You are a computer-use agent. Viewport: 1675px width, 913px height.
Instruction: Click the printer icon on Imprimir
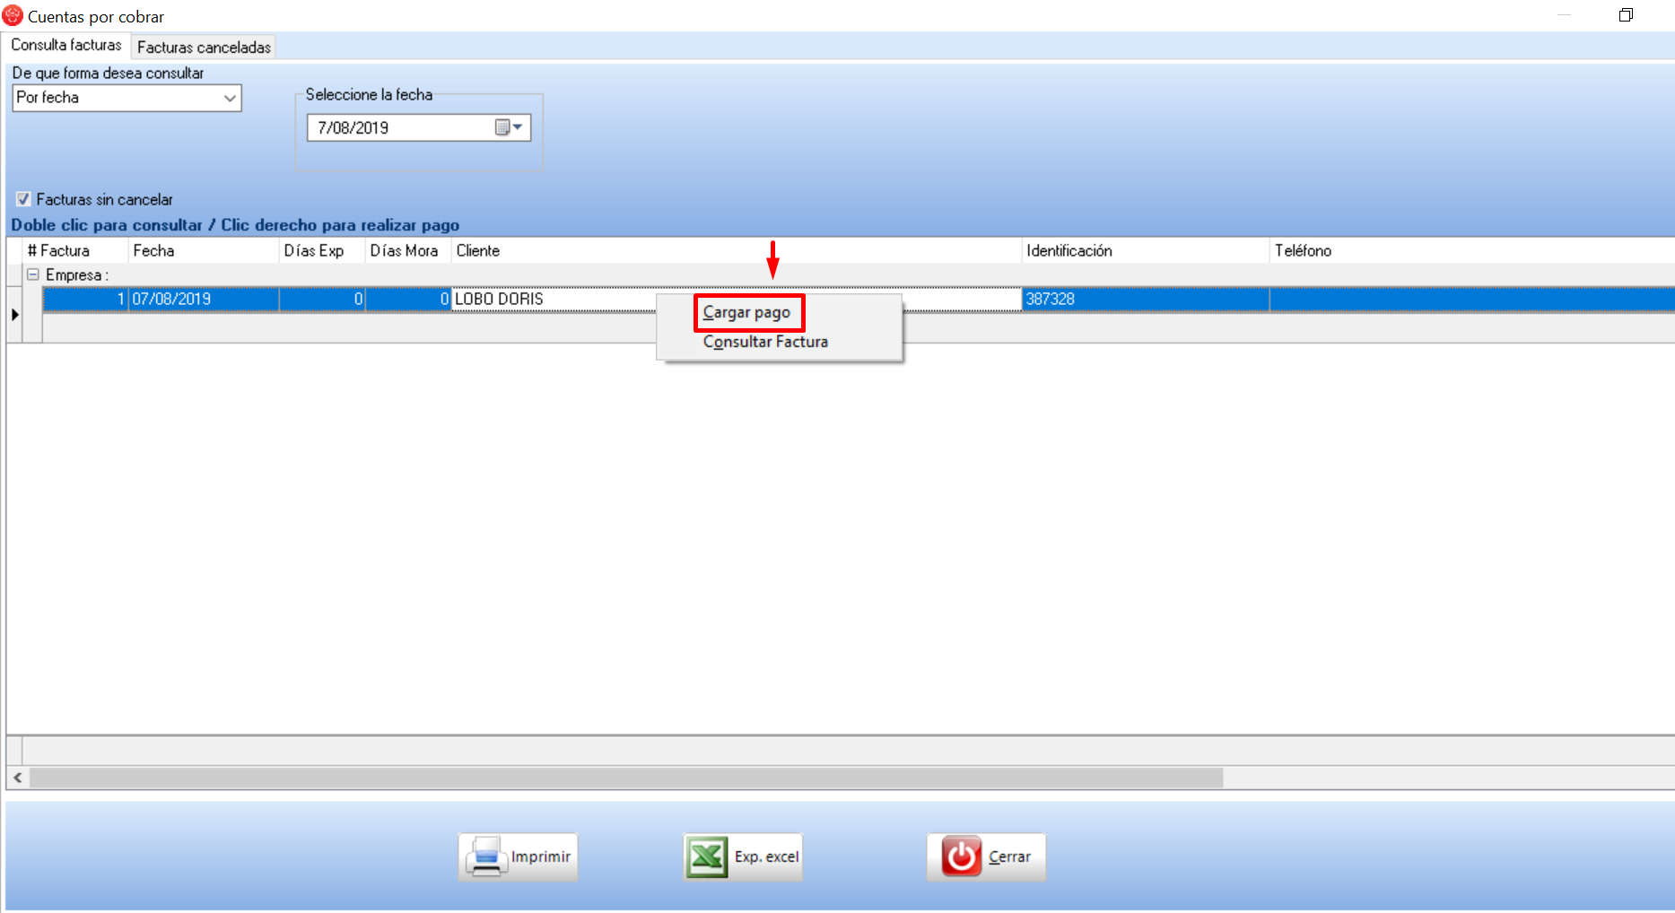(x=486, y=856)
